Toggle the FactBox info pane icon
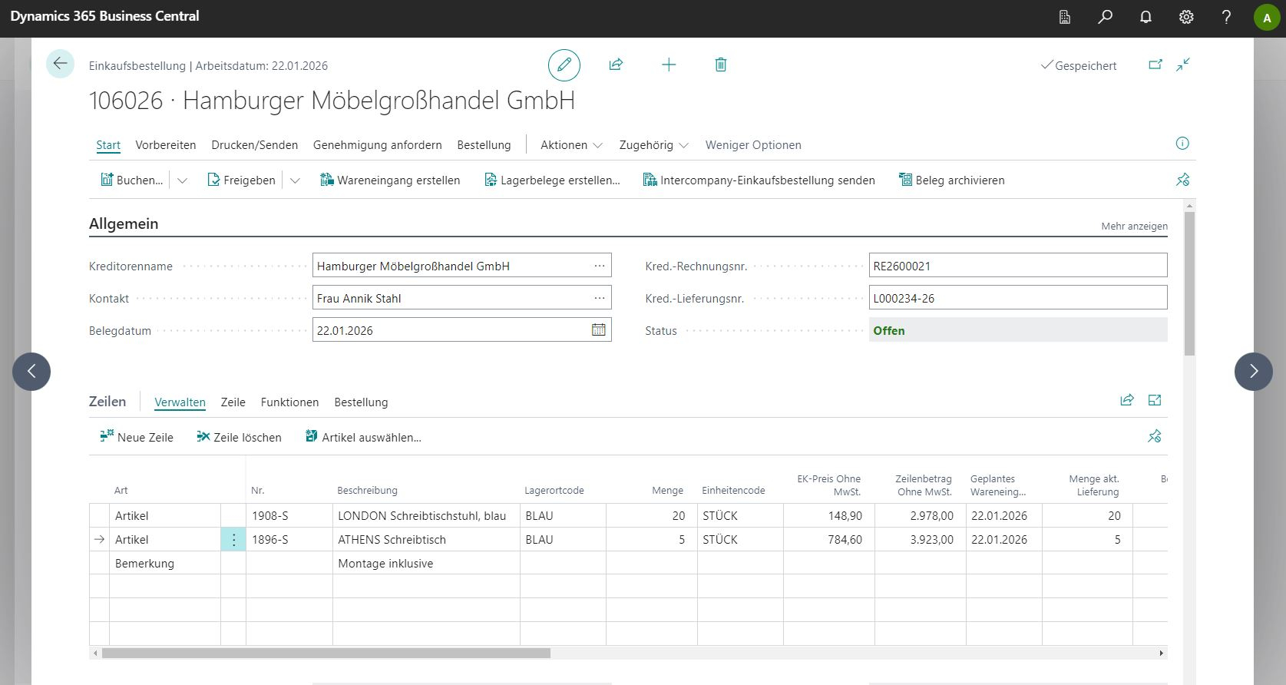The width and height of the screenshot is (1286, 685). point(1182,144)
